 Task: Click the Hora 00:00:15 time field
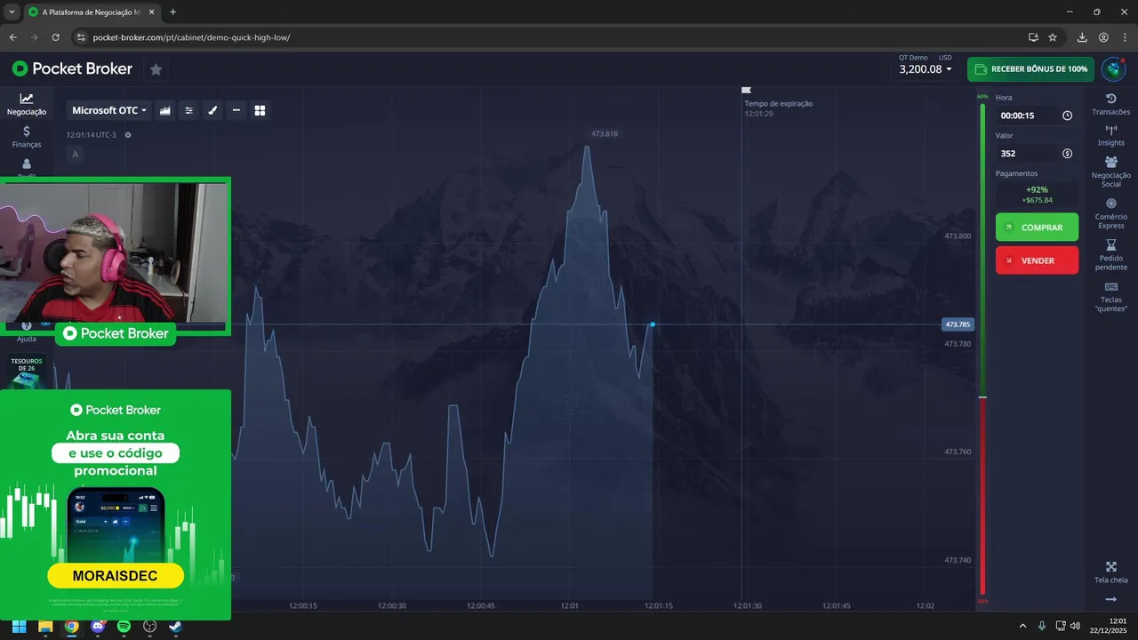1037,116
